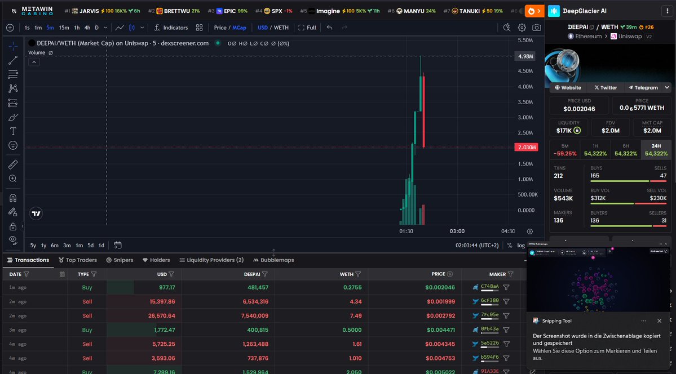Select the ruler measure tool
Viewport: 676px width, 374px height.
[x=13, y=164]
